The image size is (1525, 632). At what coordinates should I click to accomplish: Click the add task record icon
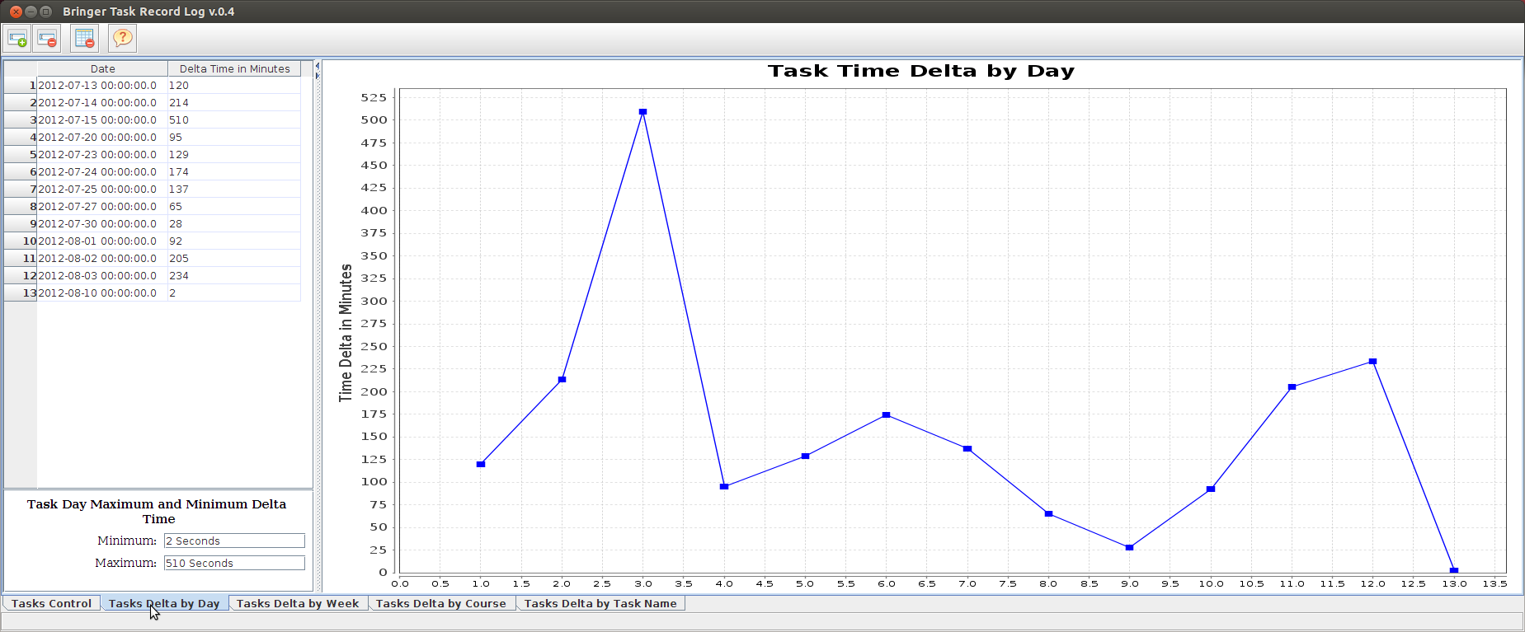[17, 38]
